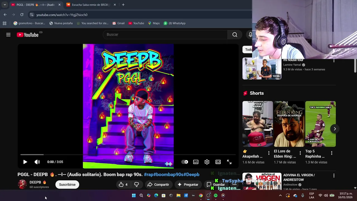Image resolution: width=357 pixels, height=201 pixels.
Task: Open Elden Ring lore short thumbnail
Action: [x=289, y=124]
